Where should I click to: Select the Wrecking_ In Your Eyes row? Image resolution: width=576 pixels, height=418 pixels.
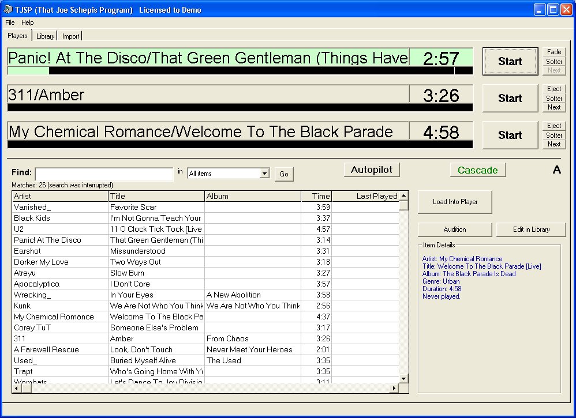205,295
